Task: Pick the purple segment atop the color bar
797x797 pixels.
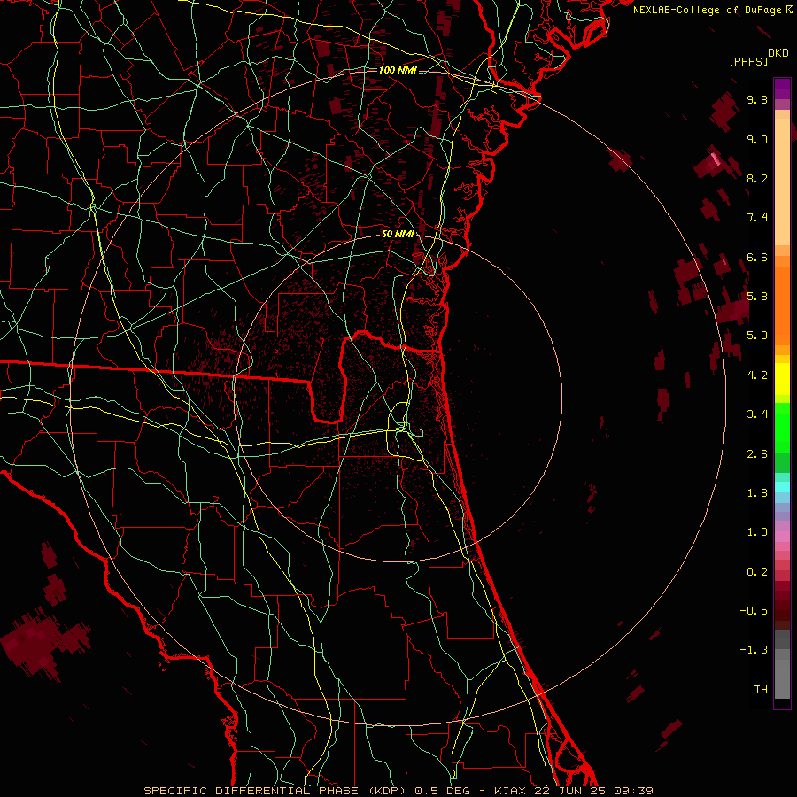Action: (782, 89)
